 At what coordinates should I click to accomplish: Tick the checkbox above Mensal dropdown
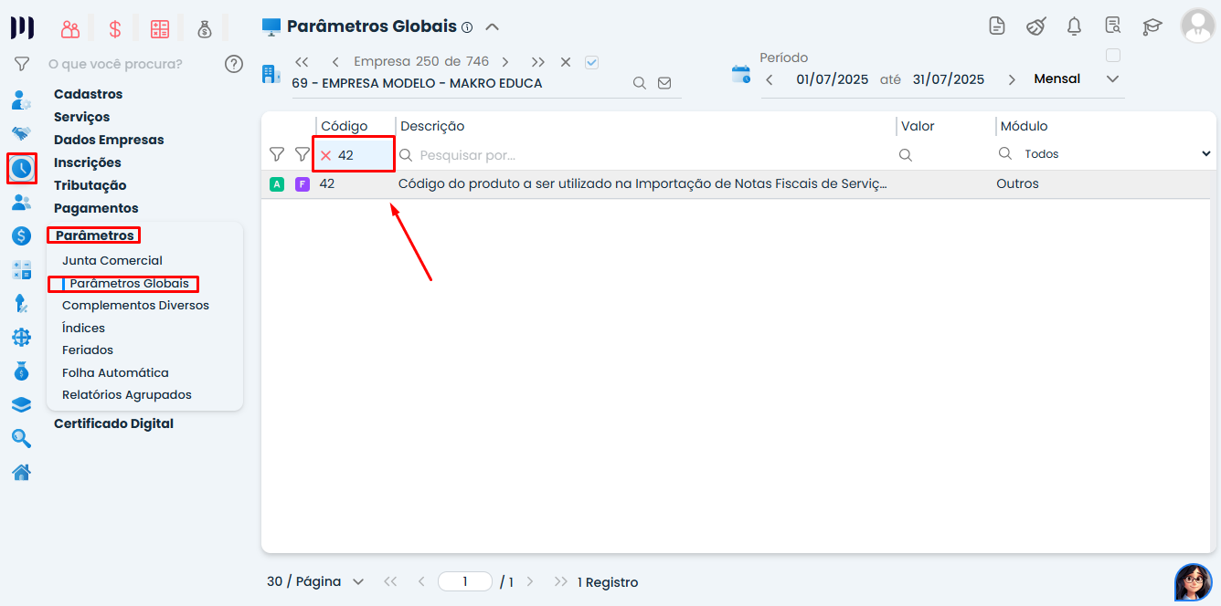coord(1112,55)
